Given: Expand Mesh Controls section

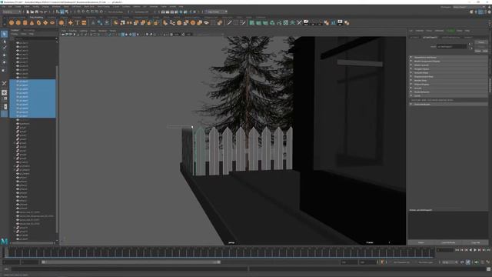Looking at the screenshot, I should pos(449,65).
